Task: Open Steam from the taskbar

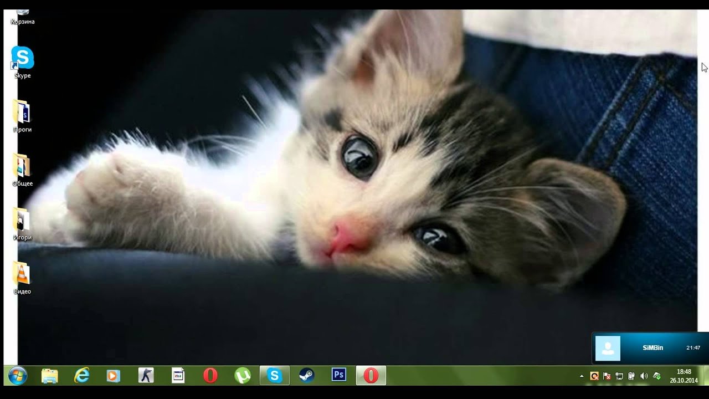Action: click(306, 376)
